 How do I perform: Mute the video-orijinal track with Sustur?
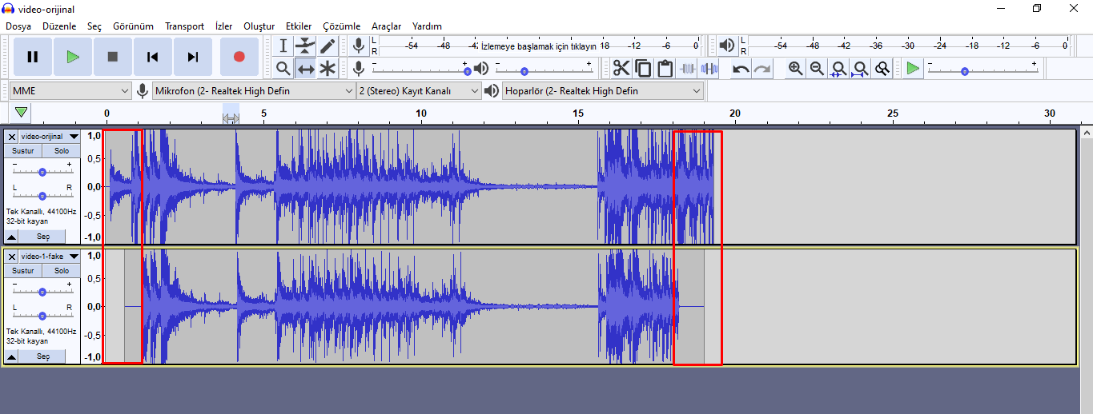pyautogui.click(x=23, y=150)
